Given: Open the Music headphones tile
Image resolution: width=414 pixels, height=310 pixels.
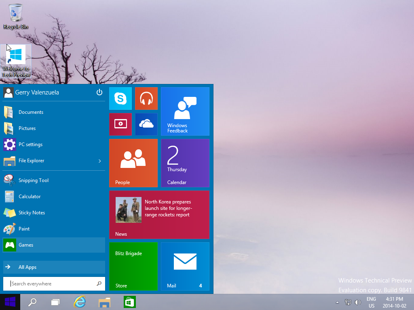Looking at the screenshot, I should click(146, 98).
